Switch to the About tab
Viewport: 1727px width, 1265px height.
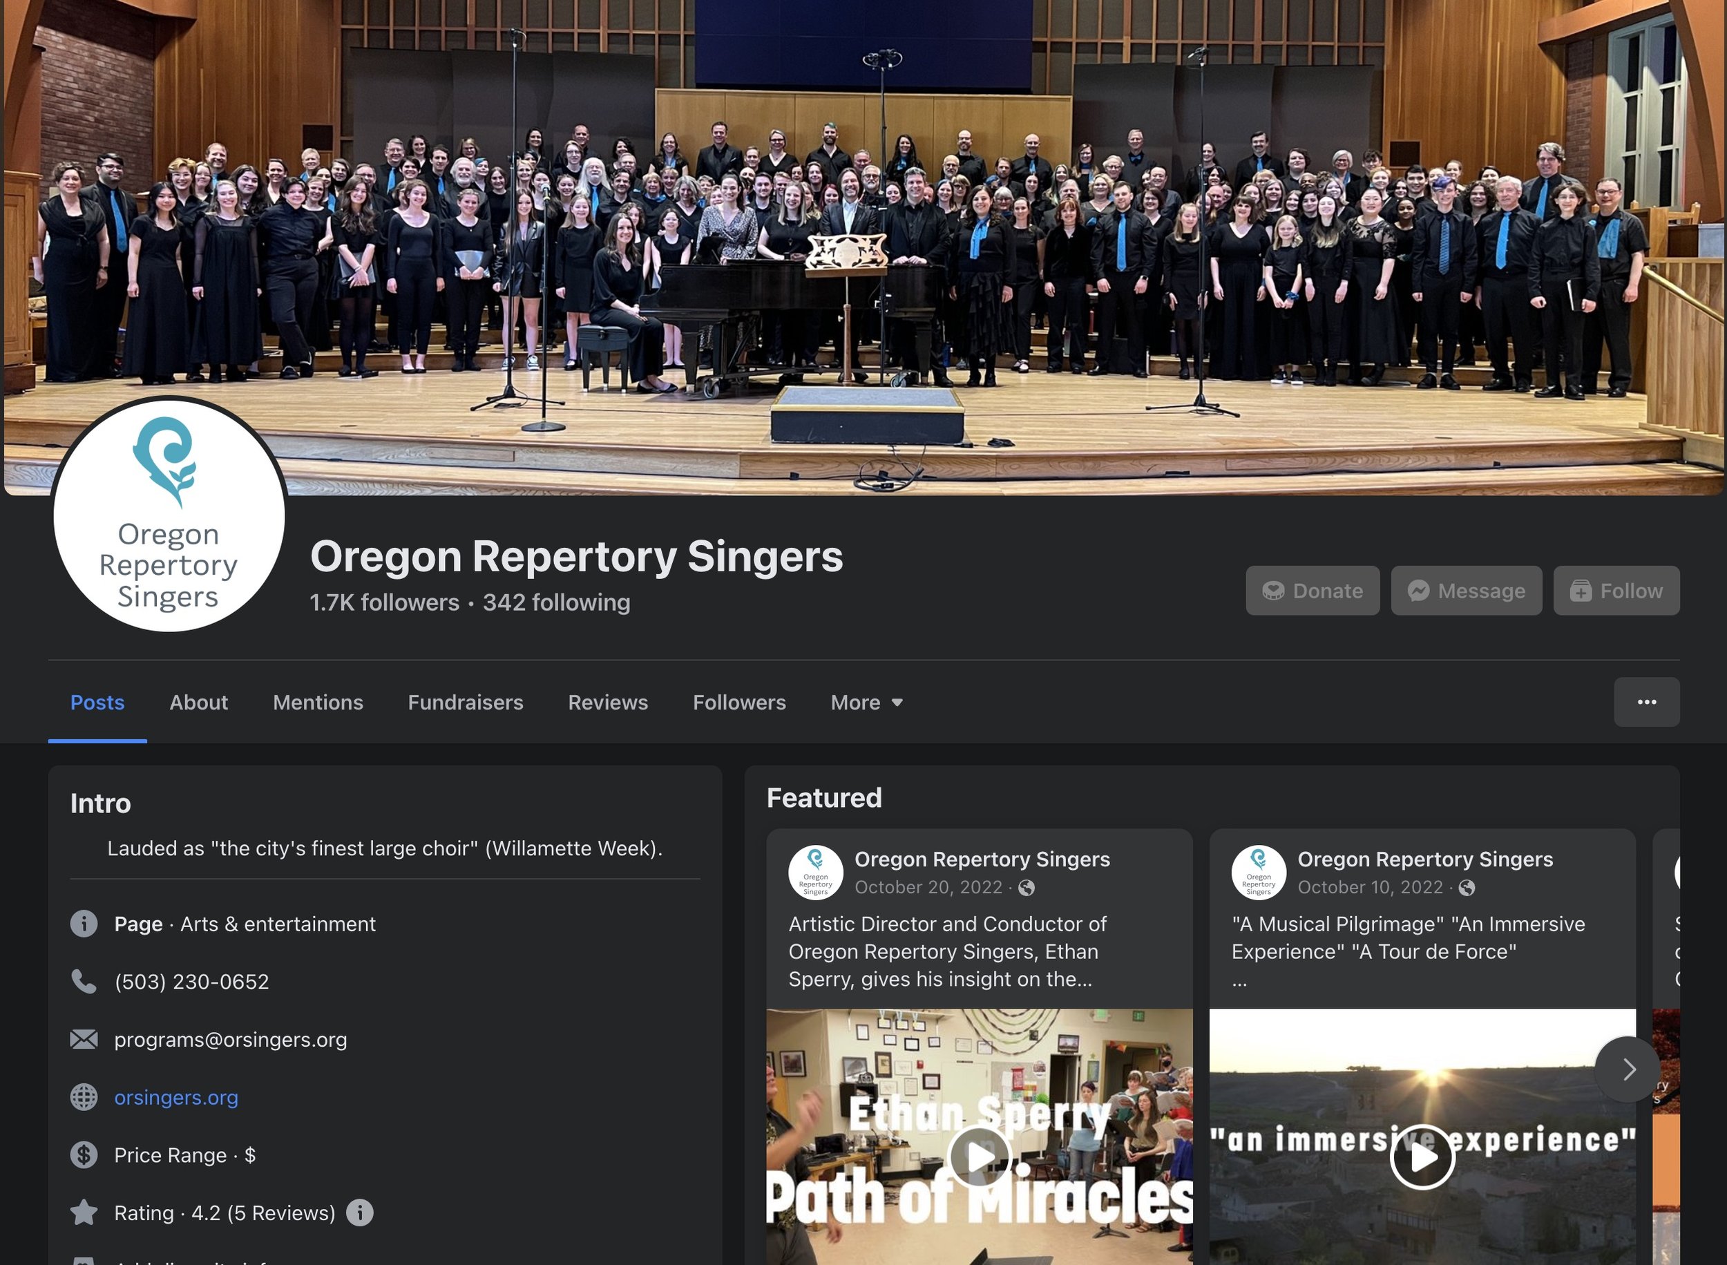tap(198, 702)
